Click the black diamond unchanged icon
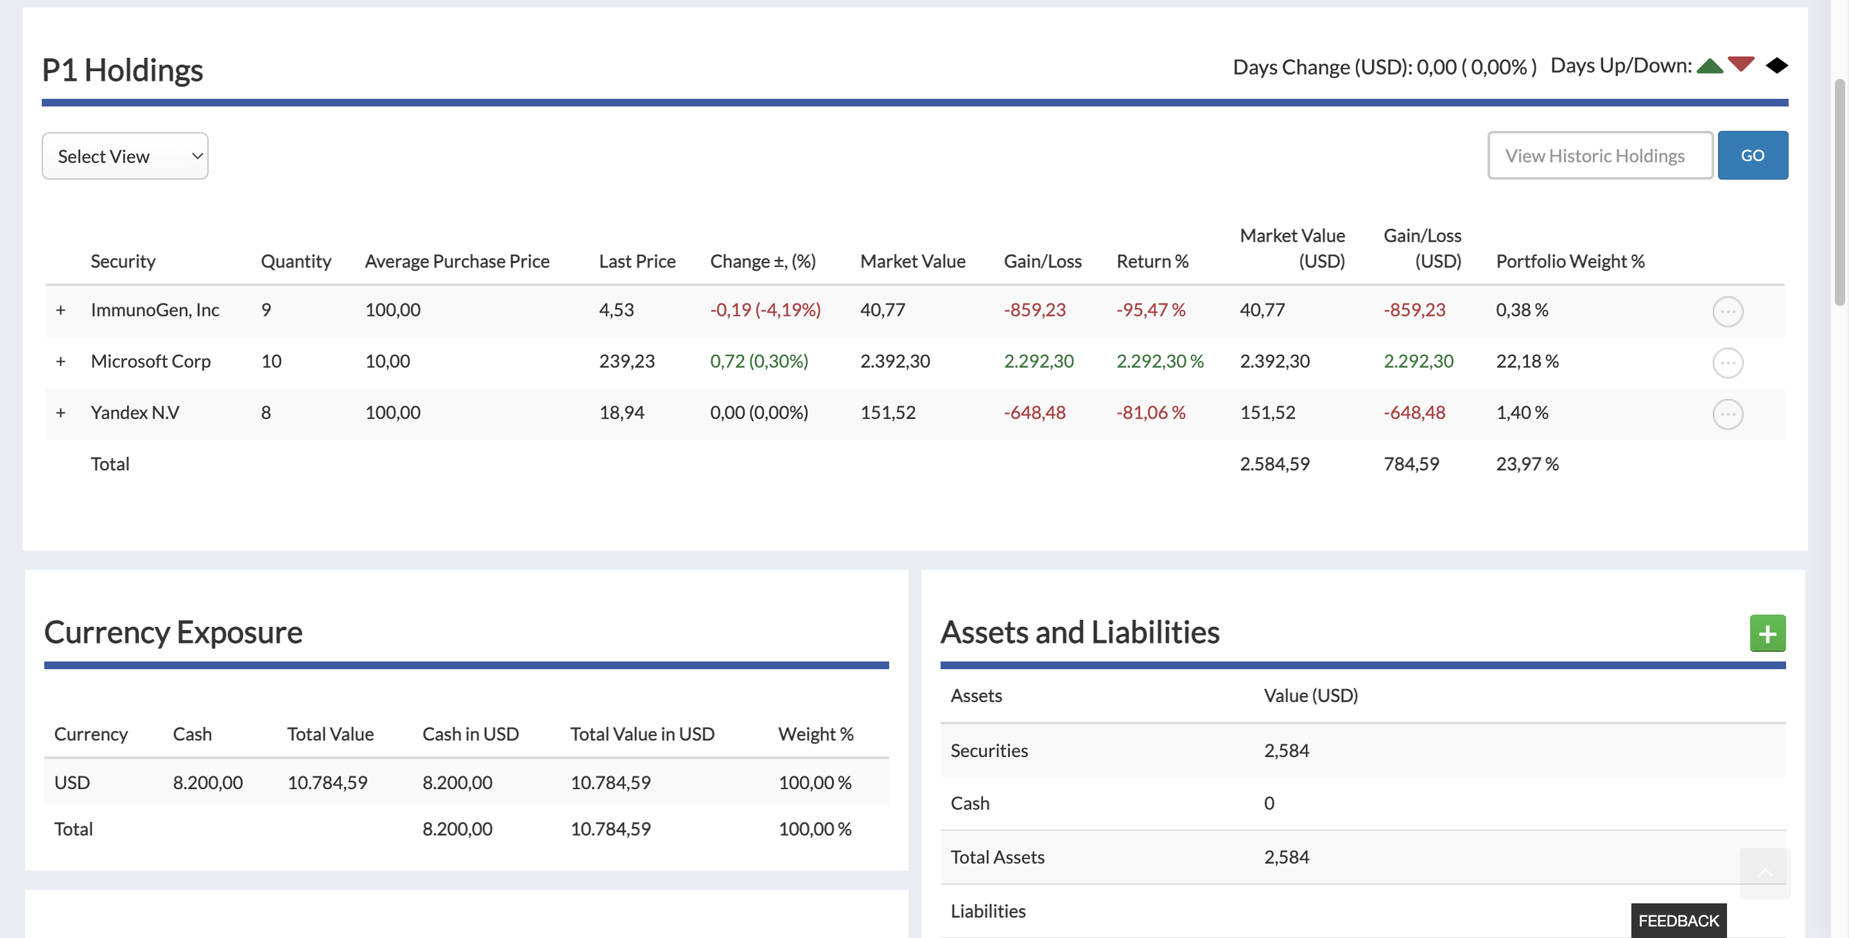 coord(1776,66)
